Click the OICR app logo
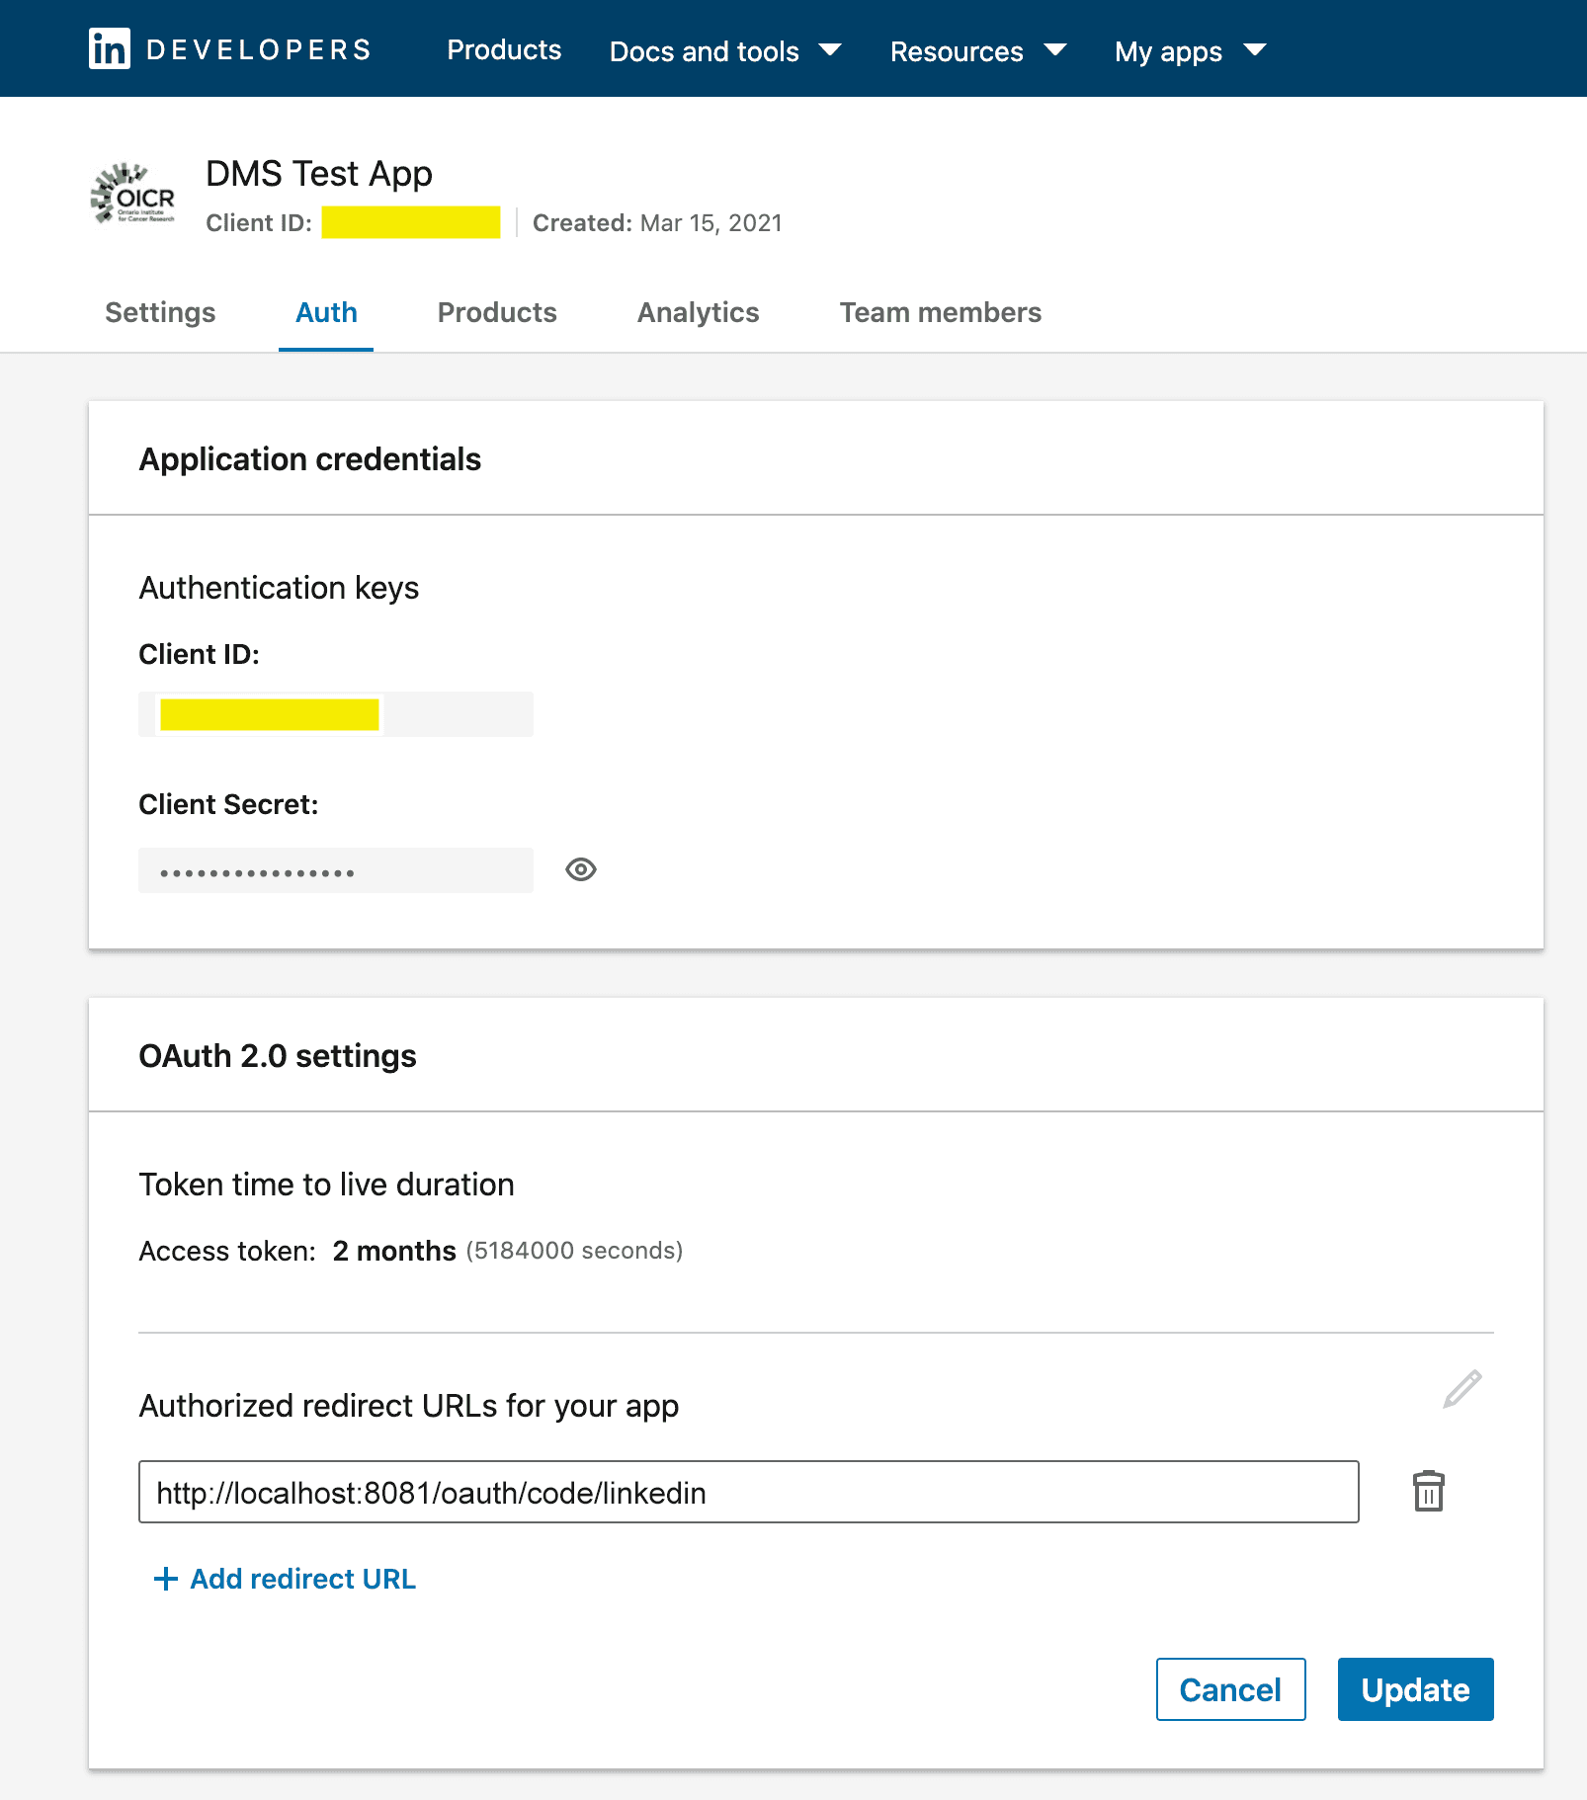1587x1800 pixels. [x=133, y=194]
